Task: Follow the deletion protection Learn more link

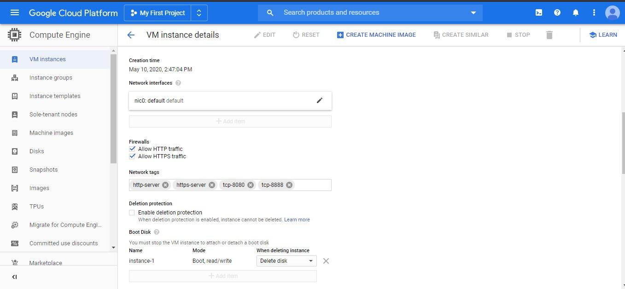Action: tap(297, 220)
